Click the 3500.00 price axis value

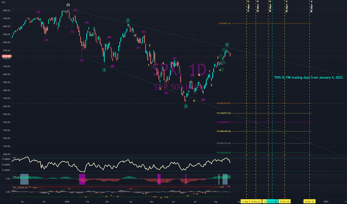coord(6,114)
